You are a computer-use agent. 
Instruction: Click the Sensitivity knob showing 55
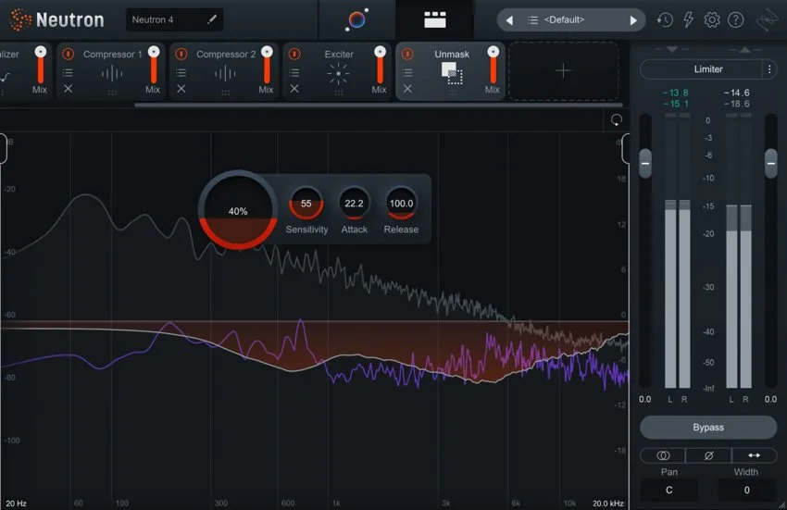click(306, 204)
